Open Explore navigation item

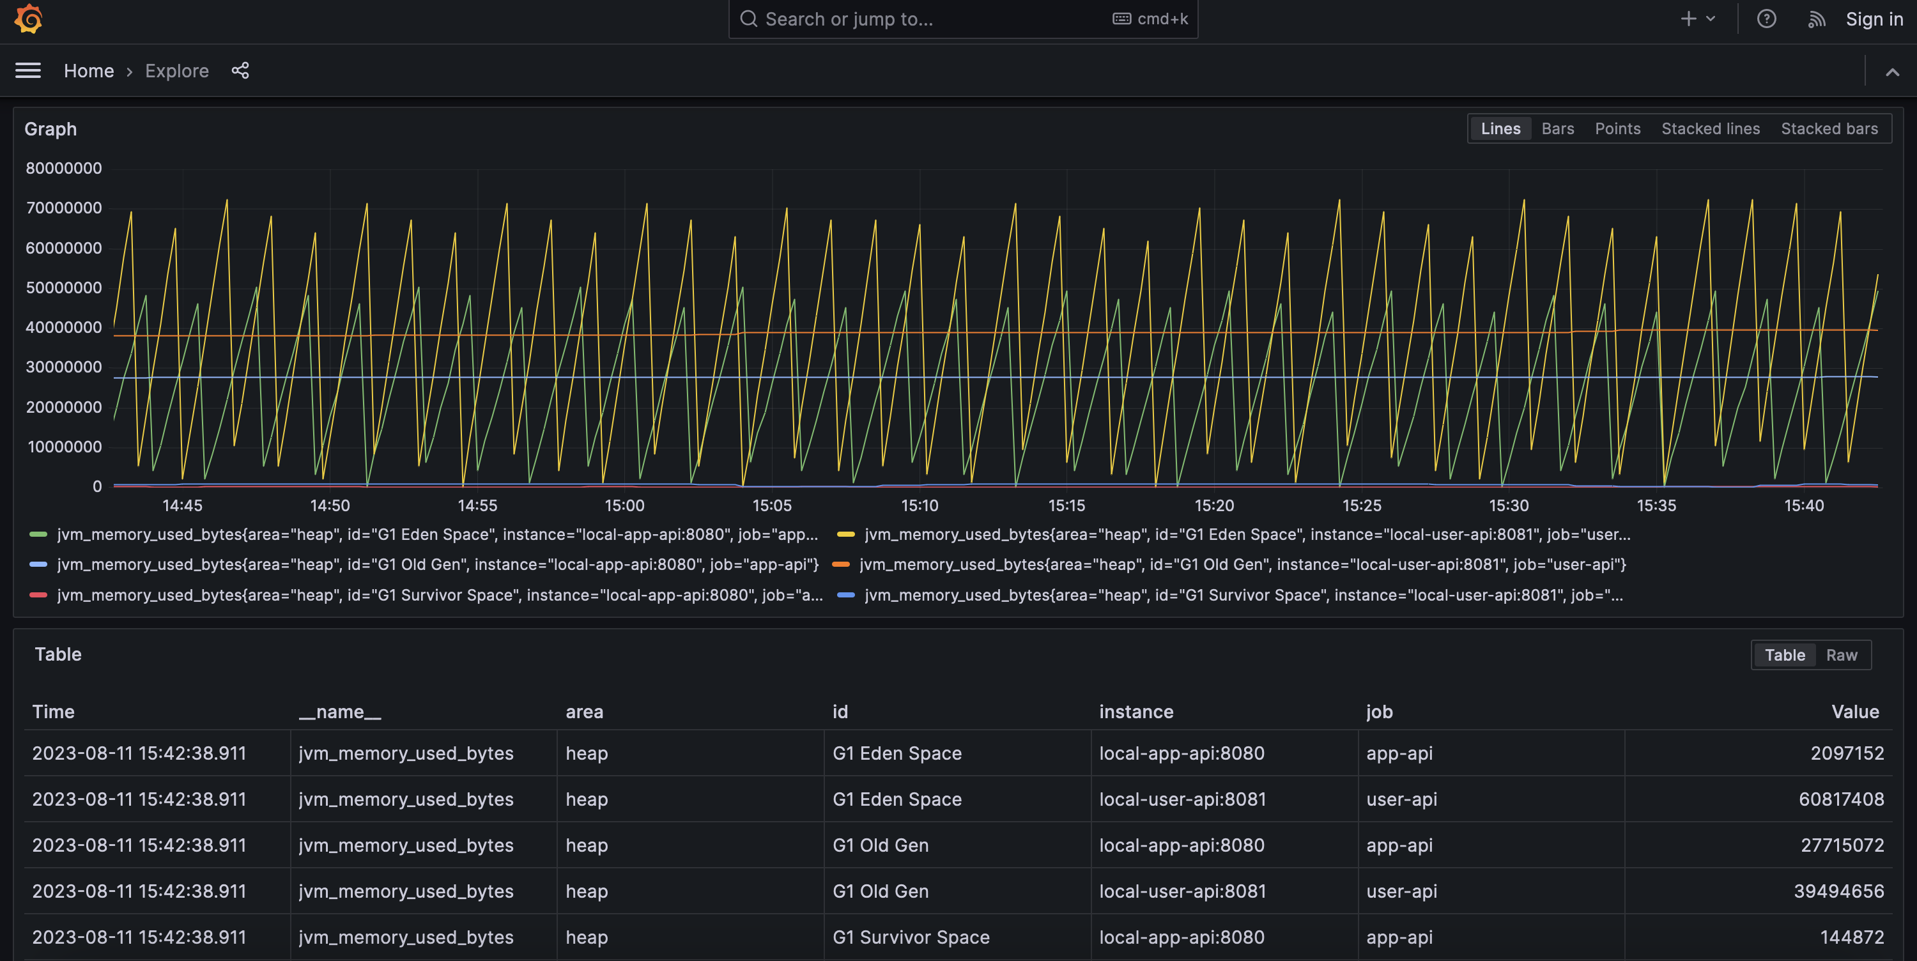point(176,70)
